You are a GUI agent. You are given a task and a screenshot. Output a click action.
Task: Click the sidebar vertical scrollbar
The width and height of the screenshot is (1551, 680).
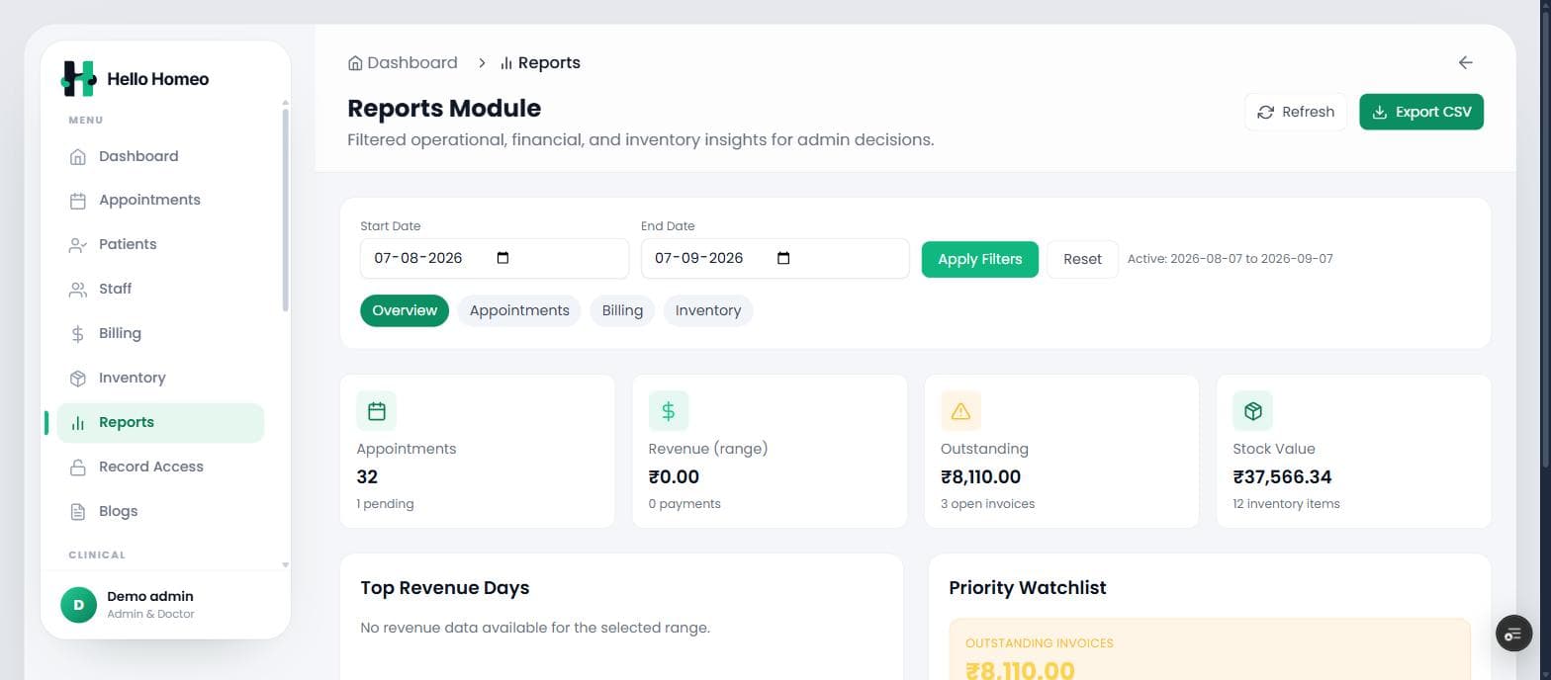tap(286, 210)
